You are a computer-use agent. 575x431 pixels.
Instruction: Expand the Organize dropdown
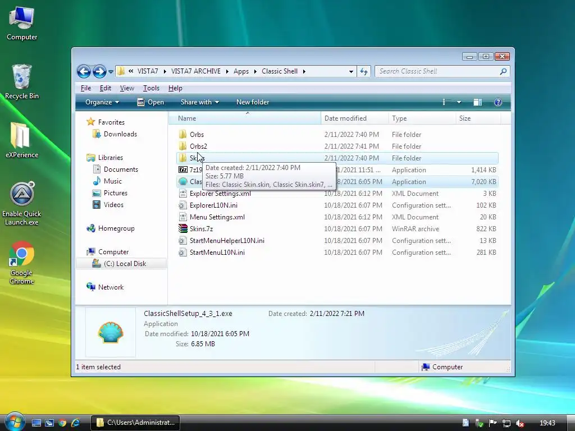(102, 102)
